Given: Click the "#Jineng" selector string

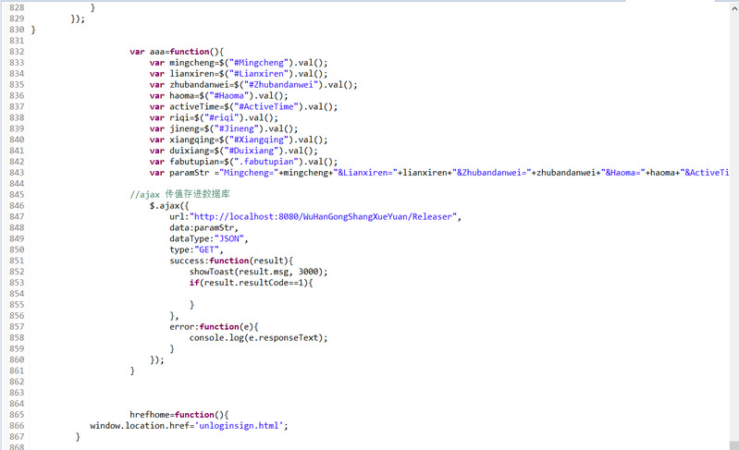Looking at the screenshot, I should 236,128.
